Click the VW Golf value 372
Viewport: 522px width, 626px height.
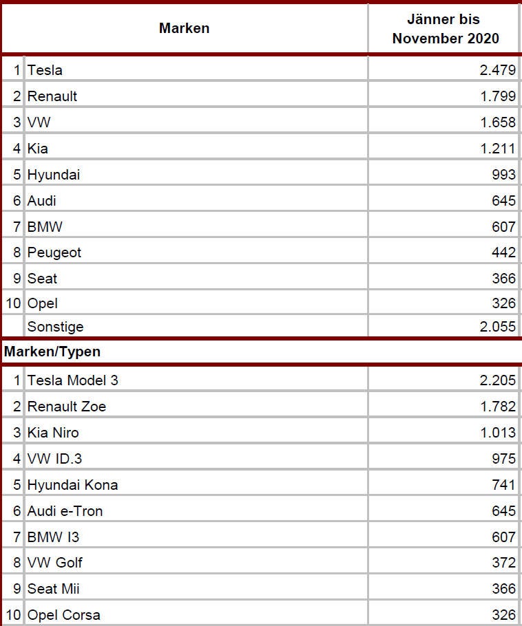coord(504,563)
